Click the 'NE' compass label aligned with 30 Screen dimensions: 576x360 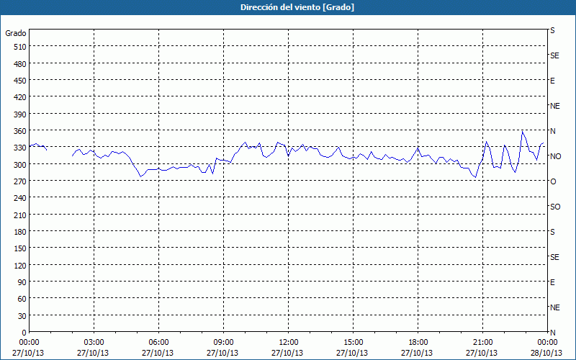pos(555,307)
